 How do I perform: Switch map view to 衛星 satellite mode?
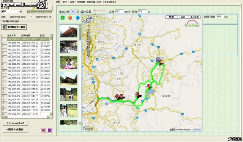tap(183, 17)
